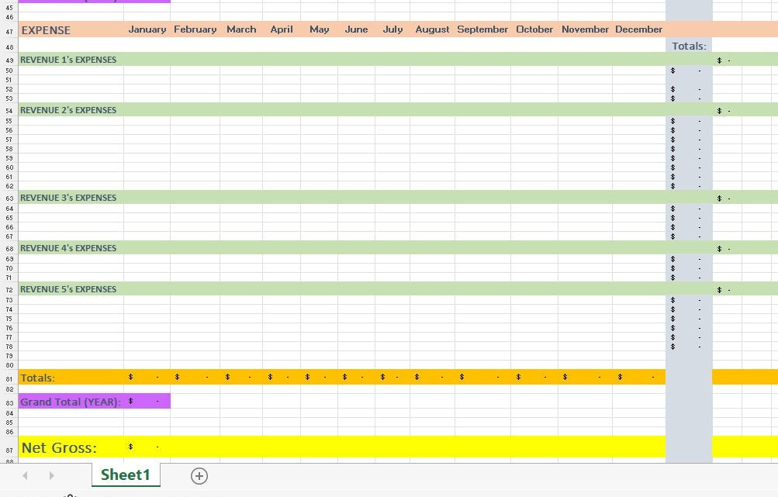The height and width of the screenshot is (497, 778).
Task: Select the December column header cell
Action: click(638, 29)
